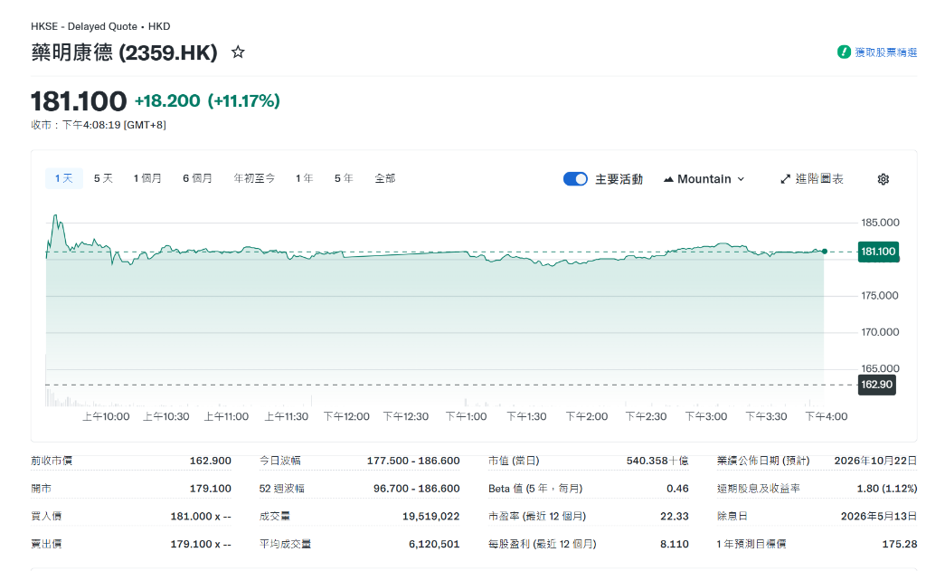Click the 開市 value 179.100

[210, 489]
